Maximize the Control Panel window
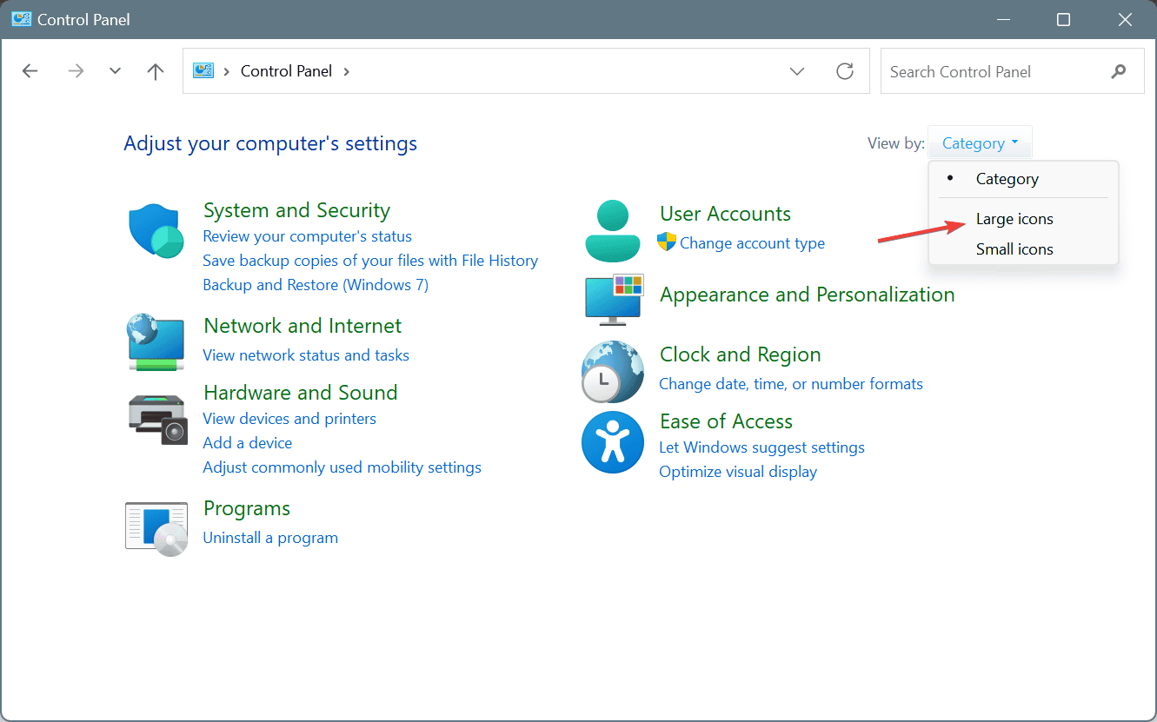Image resolution: width=1157 pixels, height=722 pixels. [1063, 19]
